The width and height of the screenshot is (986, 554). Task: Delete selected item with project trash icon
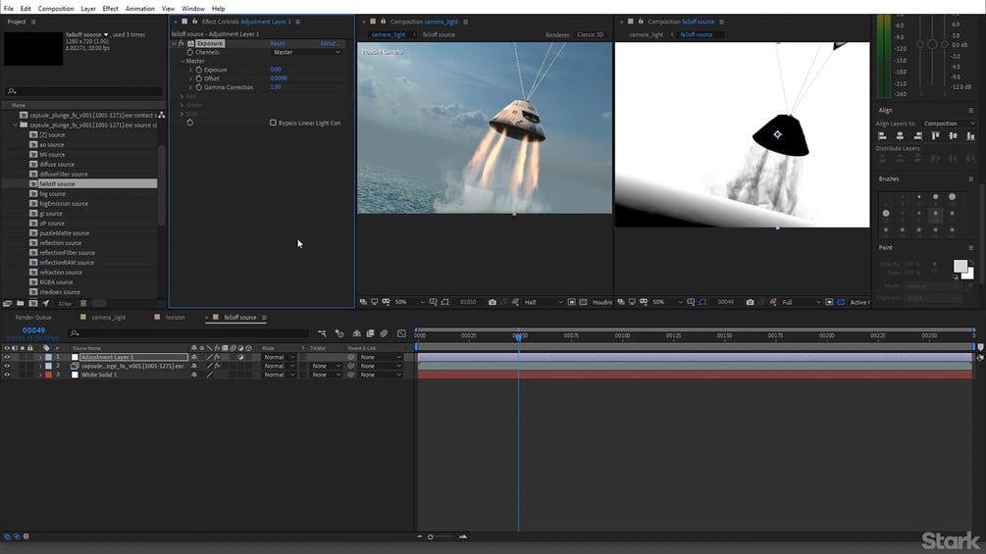83,303
